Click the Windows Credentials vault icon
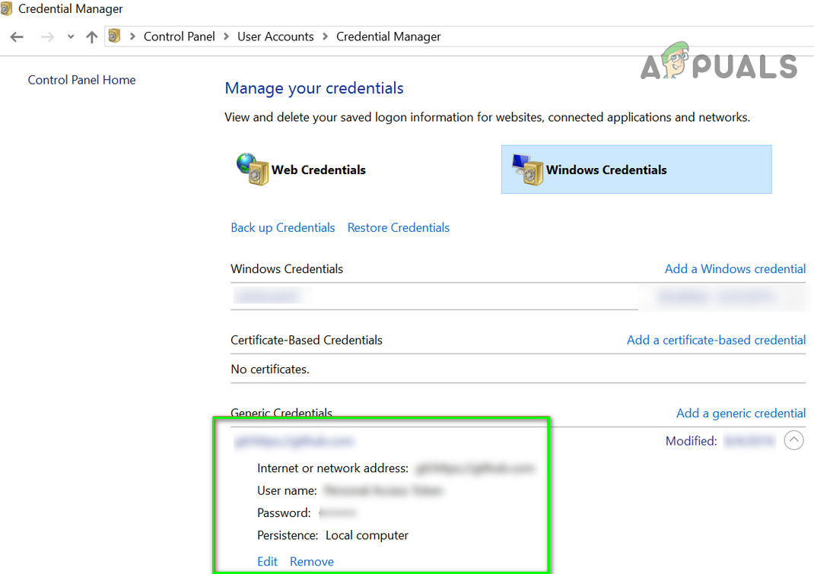Screen dimensions: 814x574 click(x=526, y=169)
